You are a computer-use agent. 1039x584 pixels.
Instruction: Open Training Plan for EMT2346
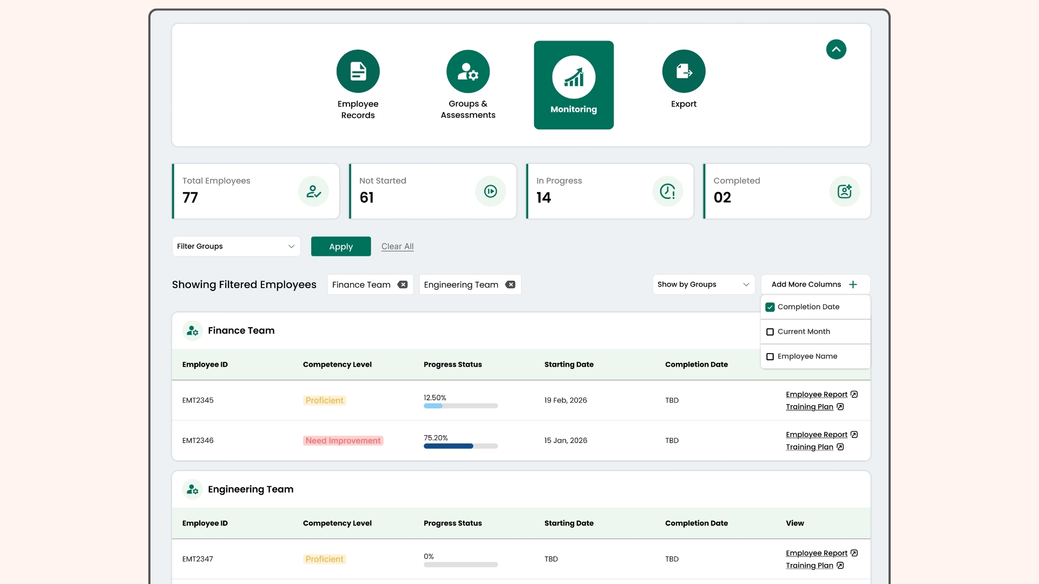click(x=810, y=447)
